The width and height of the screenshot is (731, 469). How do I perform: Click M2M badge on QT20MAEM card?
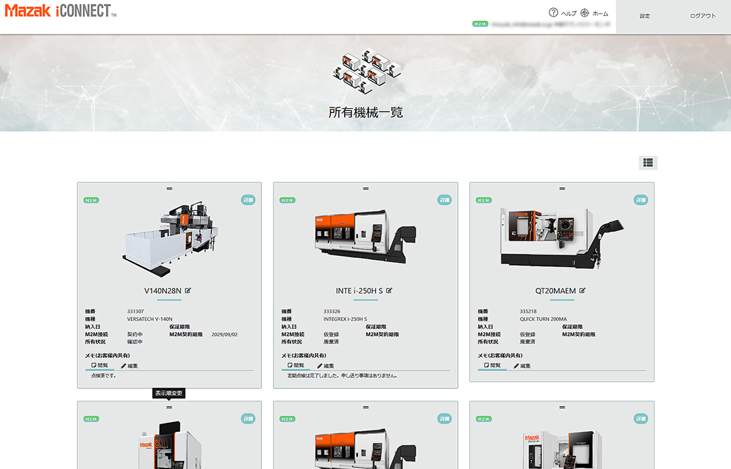tap(483, 201)
